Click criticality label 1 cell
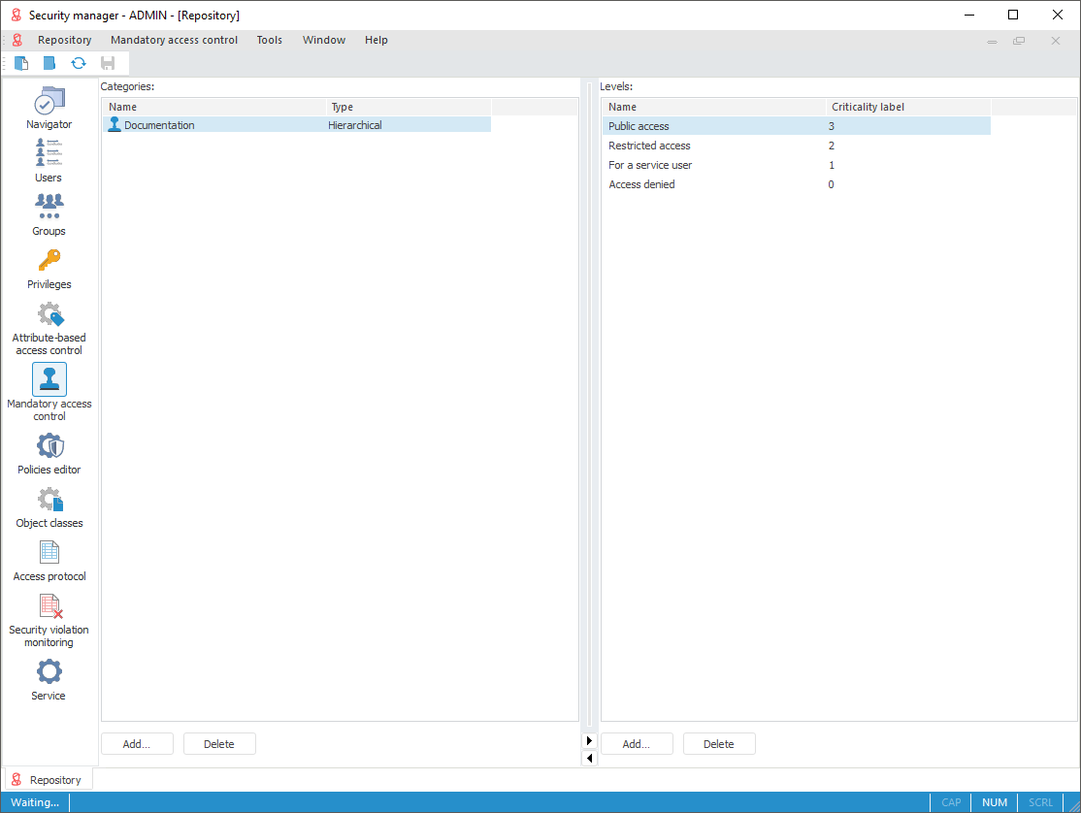 tap(832, 165)
